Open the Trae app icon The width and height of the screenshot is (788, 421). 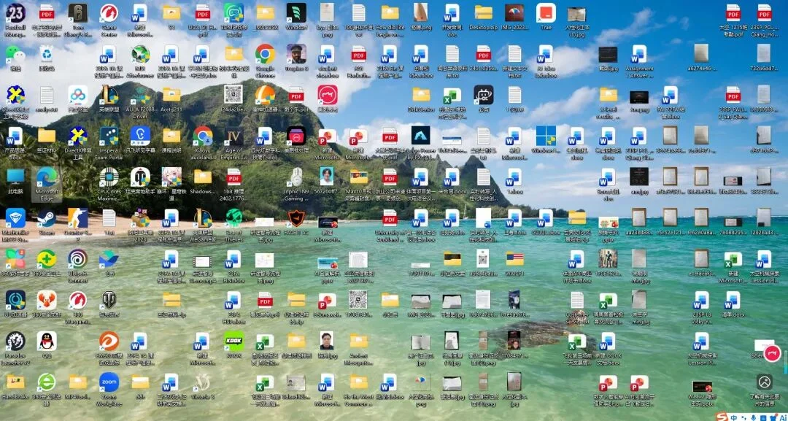[545, 13]
